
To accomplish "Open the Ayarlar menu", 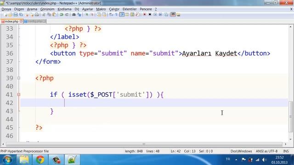I will point(88,9).
